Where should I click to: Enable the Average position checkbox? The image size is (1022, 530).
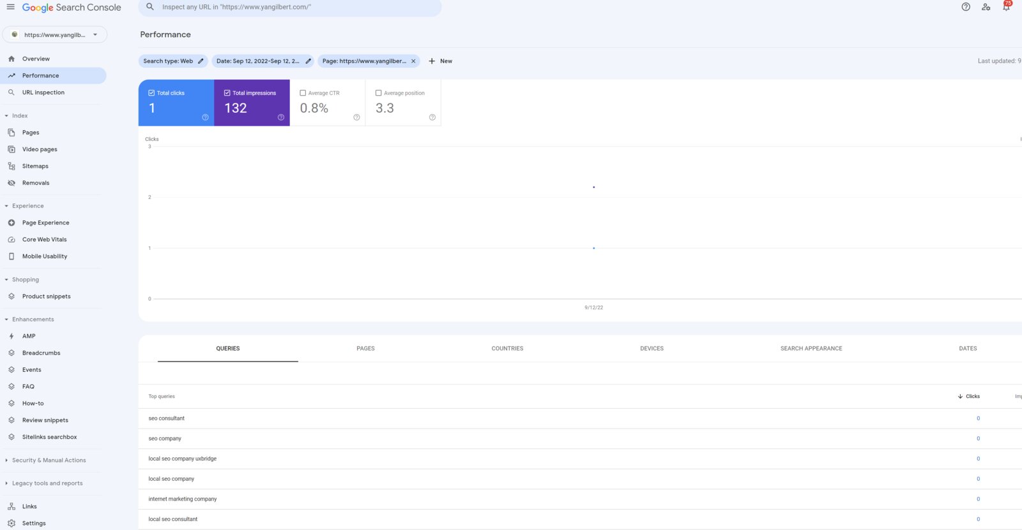click(378, 93)
